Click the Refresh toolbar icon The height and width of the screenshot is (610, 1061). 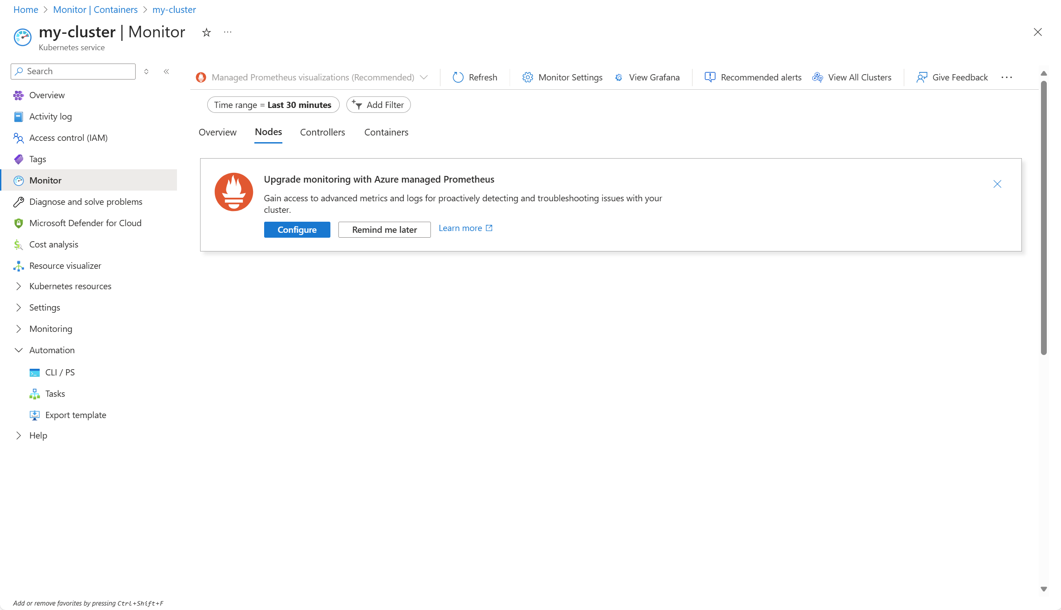458,77
